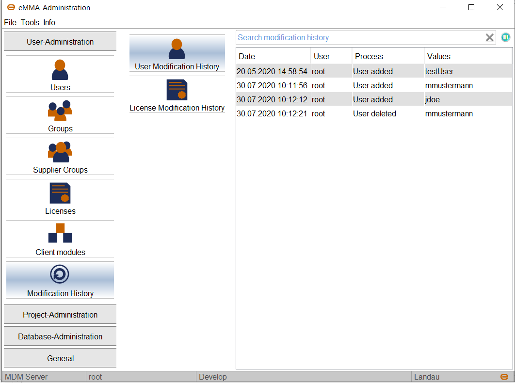
Task: Toggle the column filter icon beside the search bar
Action: click(x=505, y=37)
